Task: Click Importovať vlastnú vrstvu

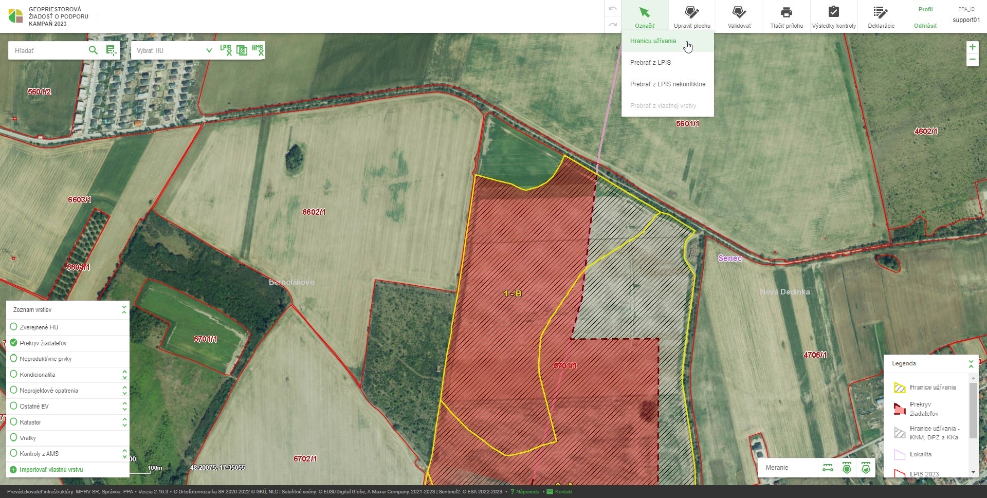Action: [51, 470]
